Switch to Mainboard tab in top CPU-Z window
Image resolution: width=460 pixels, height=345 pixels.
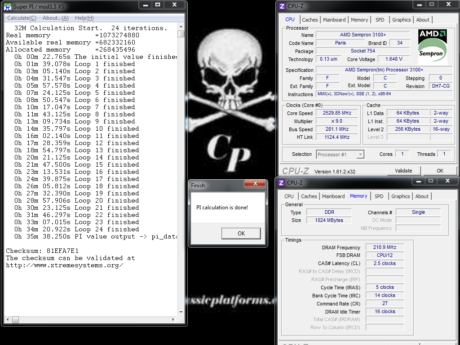(x=334, y=20)
